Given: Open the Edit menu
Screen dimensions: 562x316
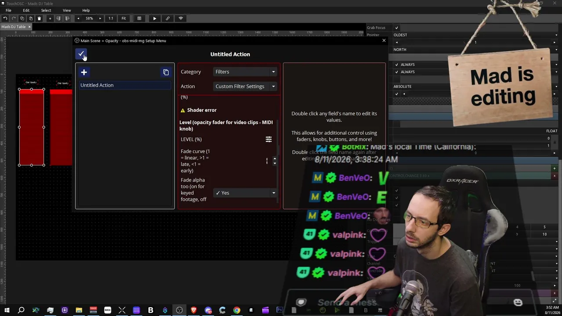Looking at the screenshot, I should [26, 11].
